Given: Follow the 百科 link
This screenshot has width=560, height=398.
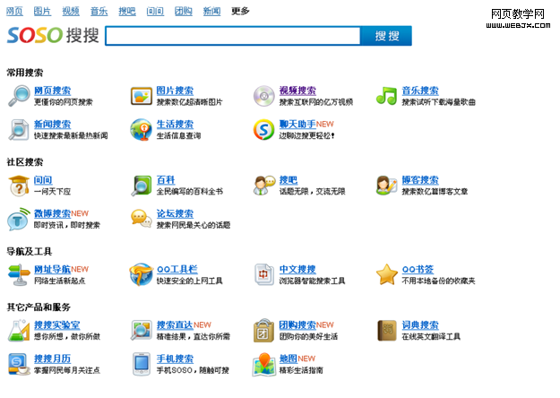Looking at the screenshot, I should tap(166, 180).
